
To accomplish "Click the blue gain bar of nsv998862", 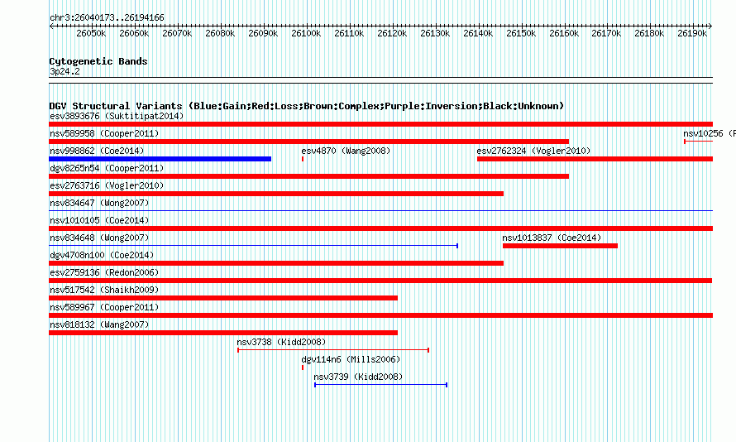I will (160, 159).
